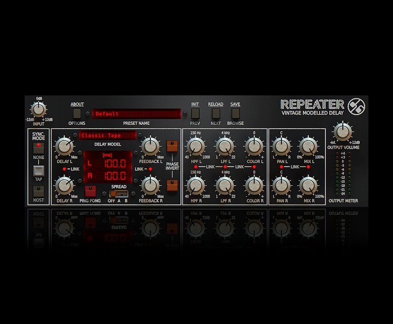Open the Classic Tape delay model list
This screenshot has height=324, width=393.
(x=107, y=136)
